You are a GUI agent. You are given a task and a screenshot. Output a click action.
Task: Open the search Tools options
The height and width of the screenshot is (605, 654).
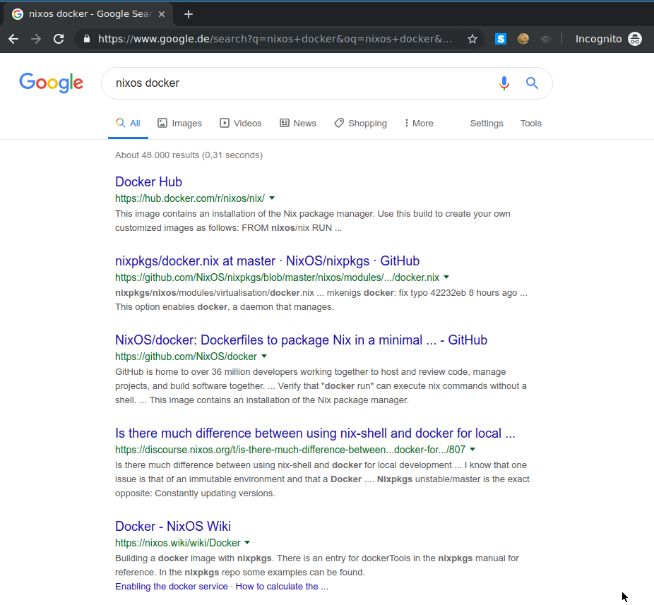(x=530, y=123)
